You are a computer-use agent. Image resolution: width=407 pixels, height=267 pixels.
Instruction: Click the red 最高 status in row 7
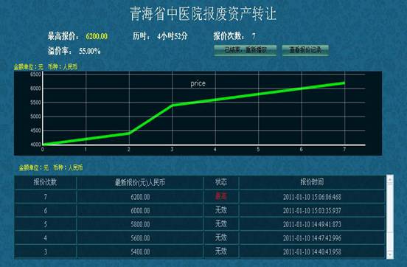pyautogui.click(x=221, y=196)
